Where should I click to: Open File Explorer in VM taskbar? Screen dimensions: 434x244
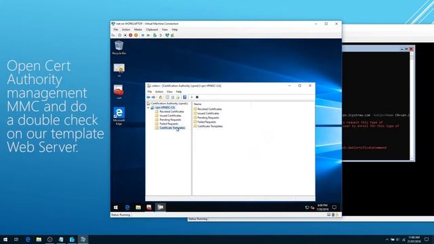click(138, 207)
